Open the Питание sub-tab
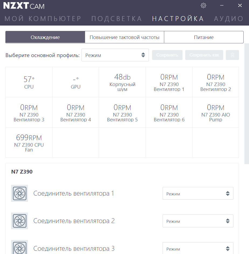The height and width of the screenshot is (254, 249). [x=204, y=37]
